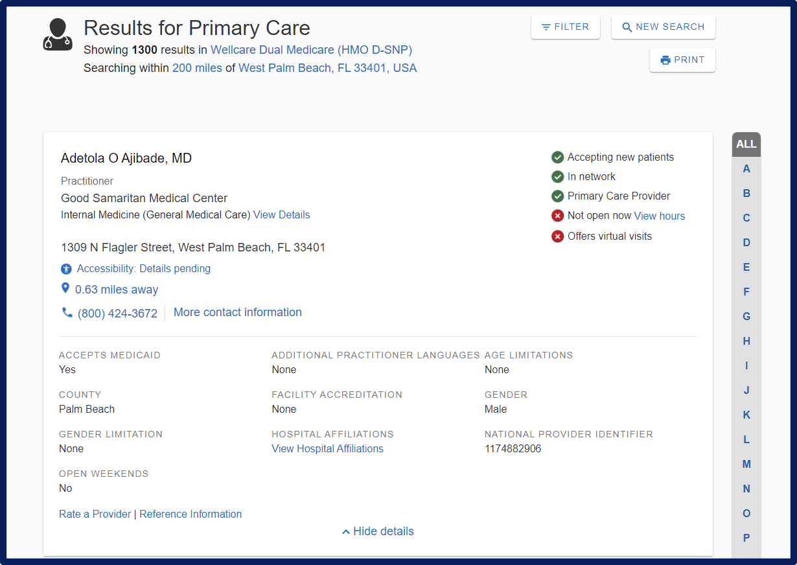Screen dimensions: 797x565
Task: Open Rate a Provider link
Action: pos(95,514)
